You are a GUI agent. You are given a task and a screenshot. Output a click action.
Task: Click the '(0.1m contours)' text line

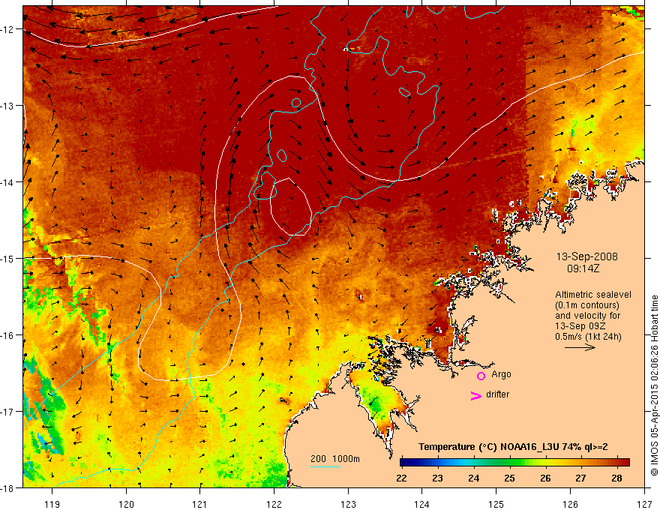point(587,305)
